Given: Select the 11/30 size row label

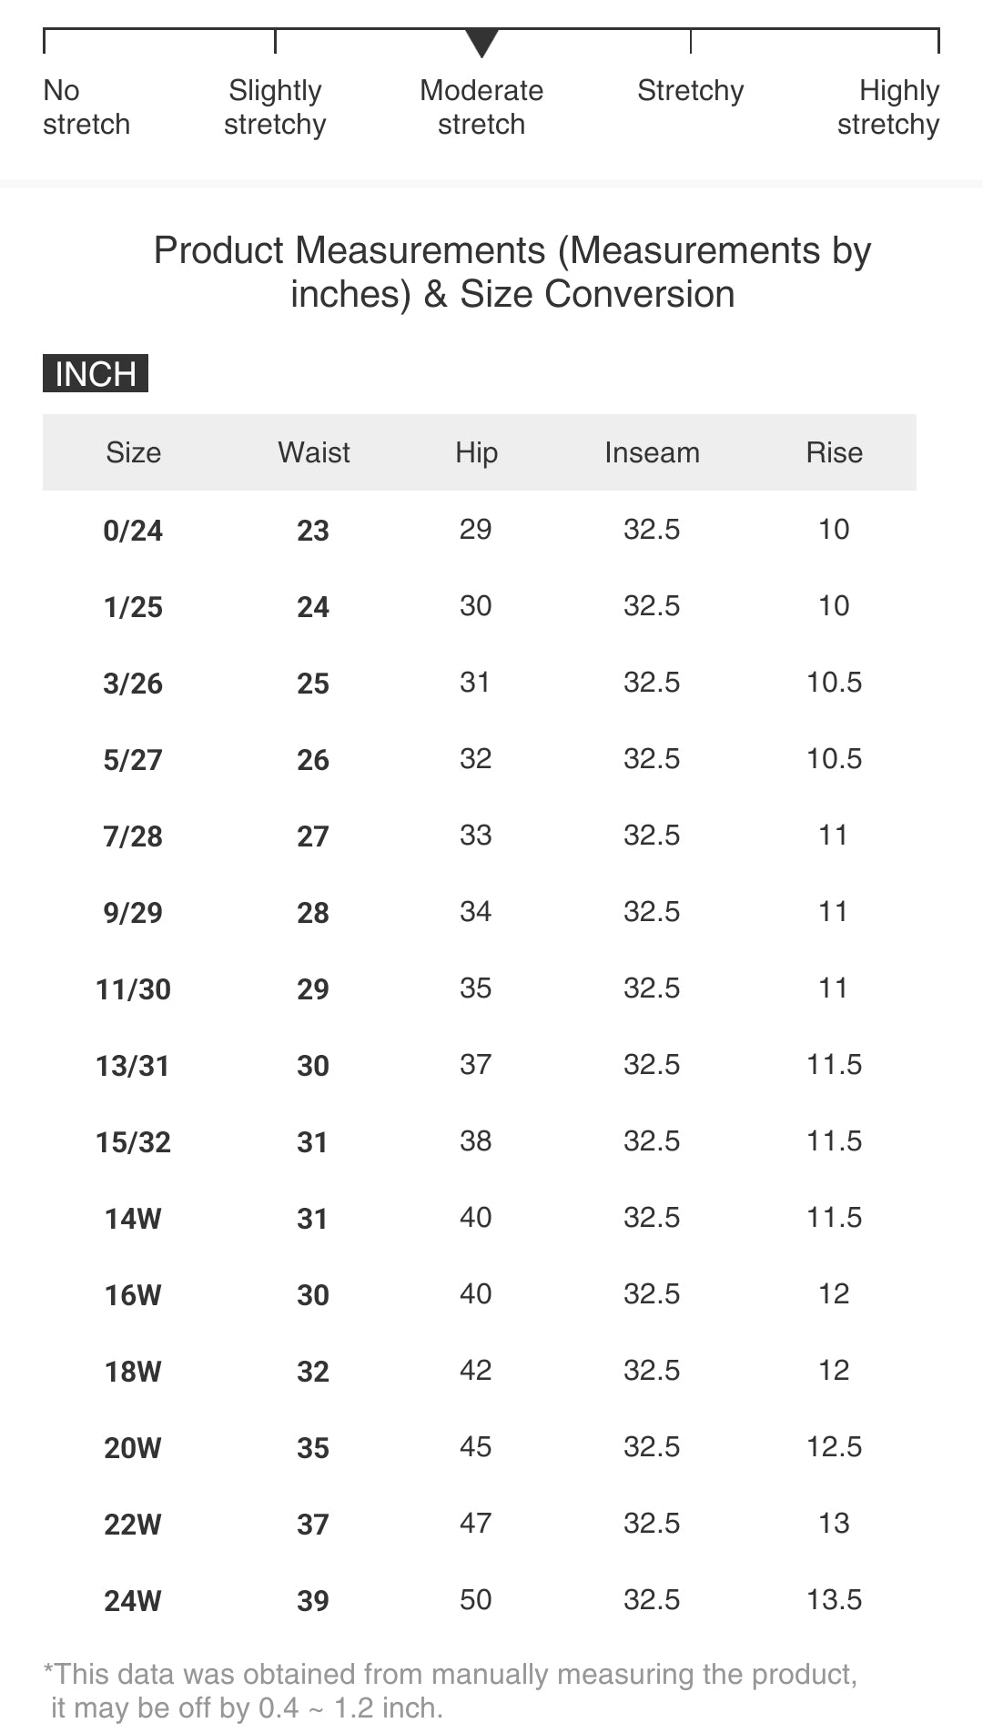Looking at the screenshot, I should (133, 989).
